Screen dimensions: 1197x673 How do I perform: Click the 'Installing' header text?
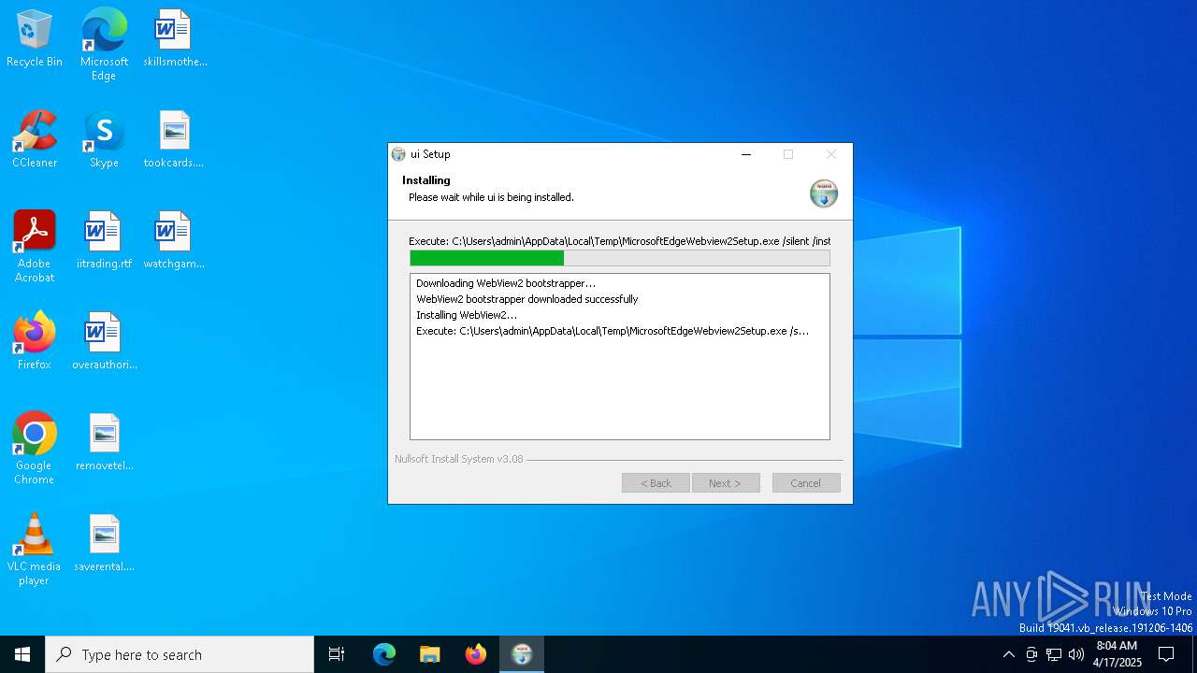click(x=426, y=180)
